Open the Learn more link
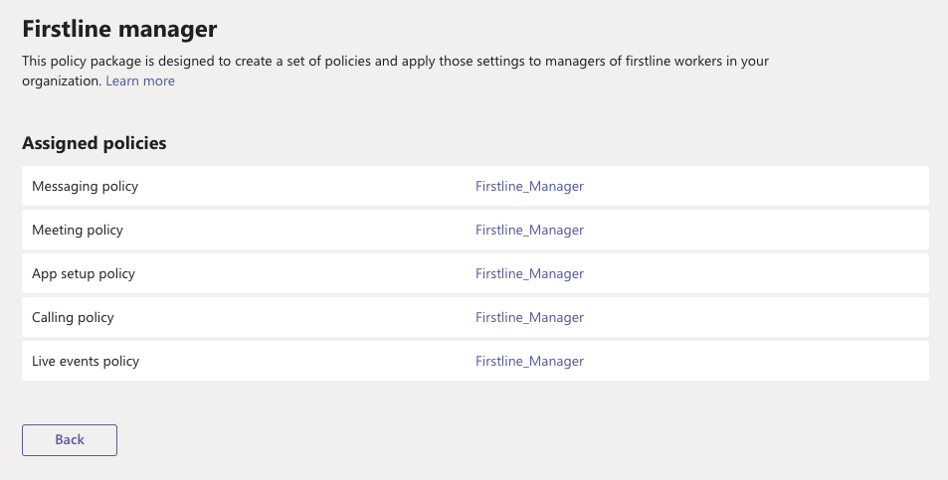 (x=140, y=81)
